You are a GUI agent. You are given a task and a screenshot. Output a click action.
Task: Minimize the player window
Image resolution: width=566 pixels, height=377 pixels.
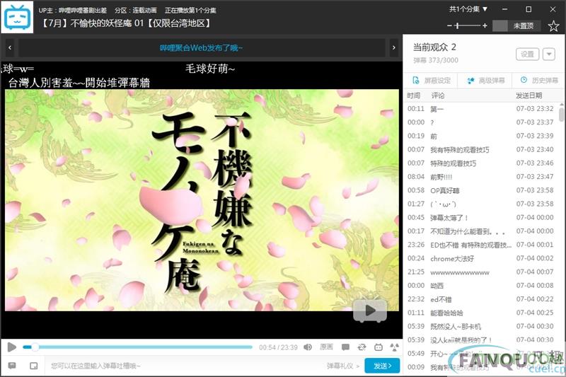click(504, 9)
